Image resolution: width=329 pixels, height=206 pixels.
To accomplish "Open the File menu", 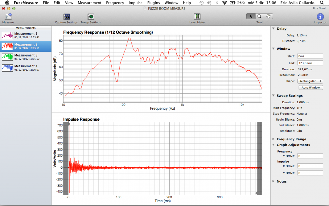I will 46,3.
